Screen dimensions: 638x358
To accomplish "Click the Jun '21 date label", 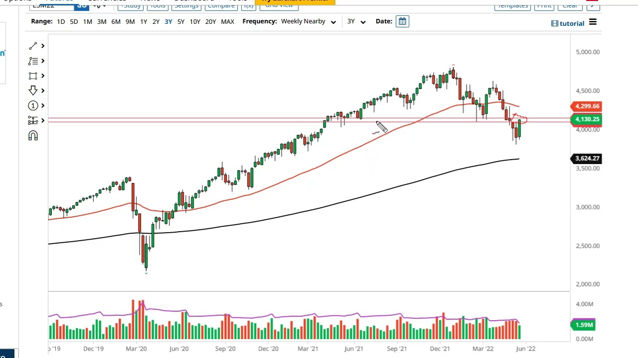I will tap(354, 349).
